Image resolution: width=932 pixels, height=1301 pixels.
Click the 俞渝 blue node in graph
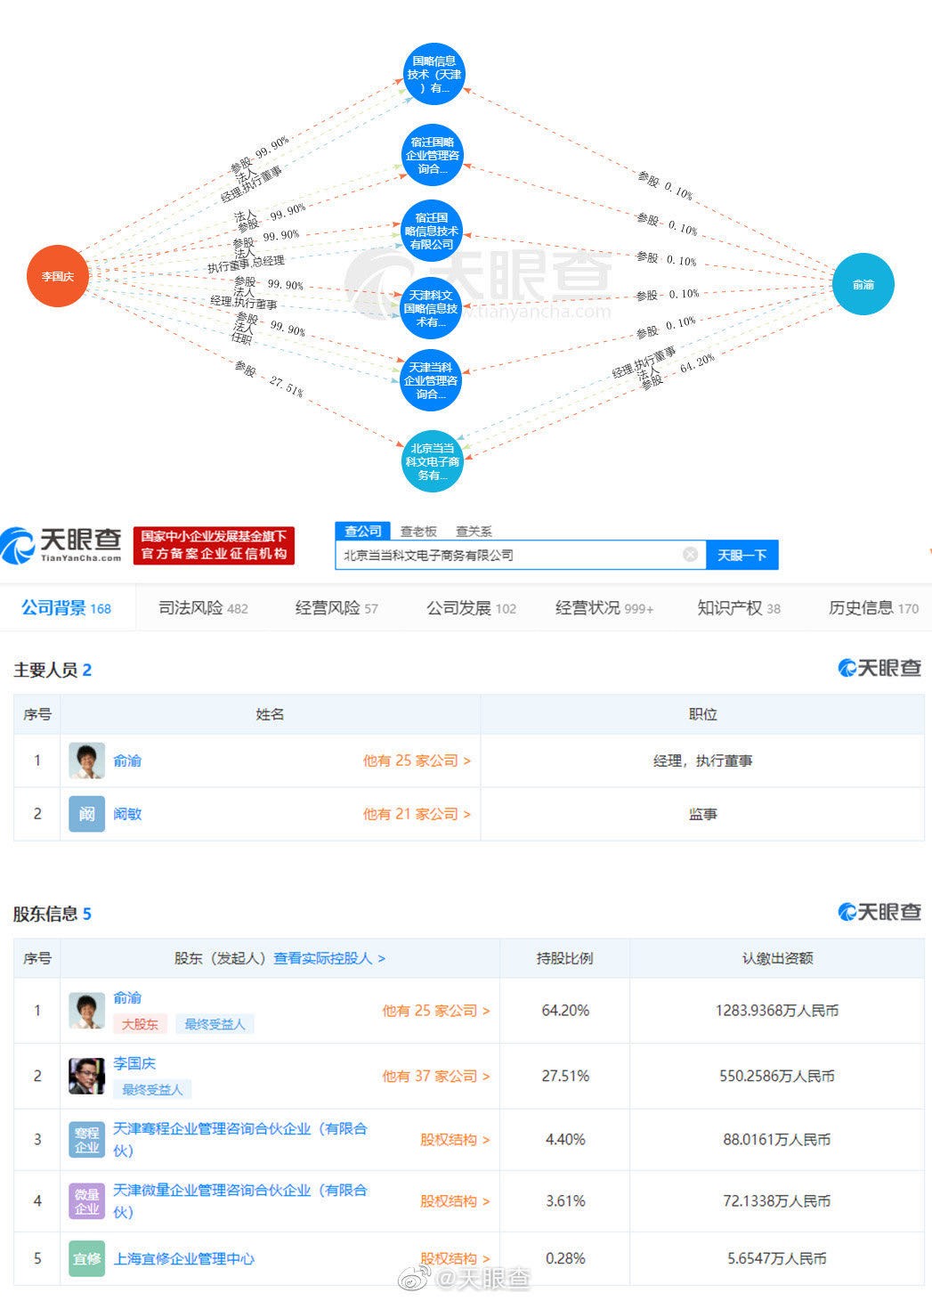[863, 284]
